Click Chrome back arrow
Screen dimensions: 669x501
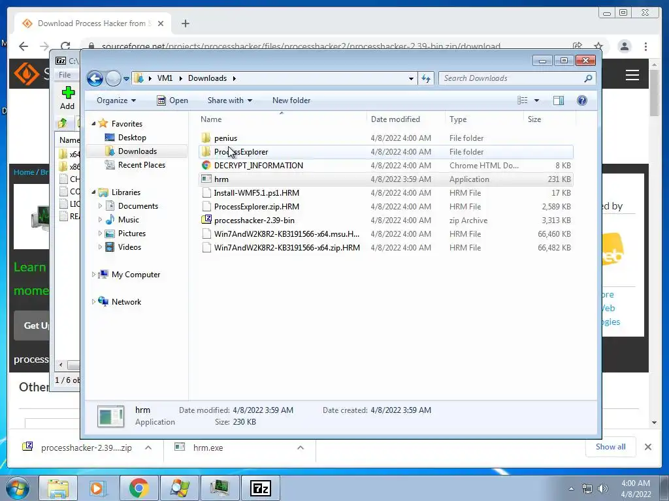click(24, 46)
